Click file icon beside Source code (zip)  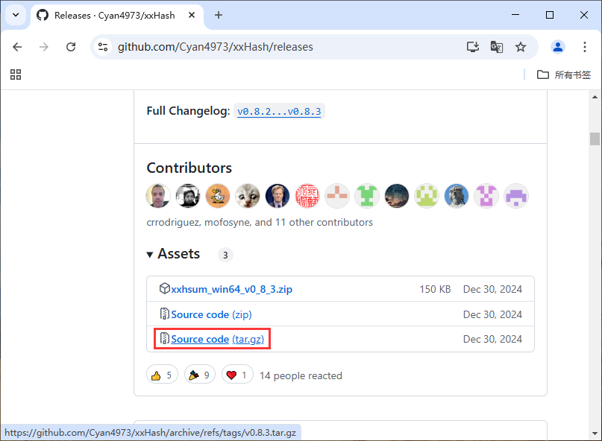coord(164,314)
